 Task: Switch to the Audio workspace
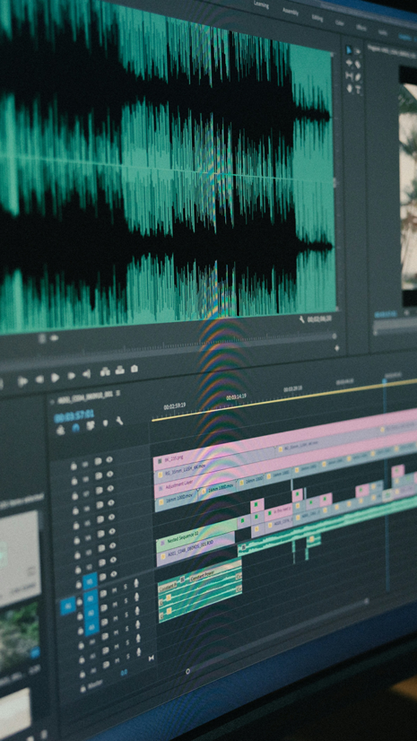tap(383, 31)
